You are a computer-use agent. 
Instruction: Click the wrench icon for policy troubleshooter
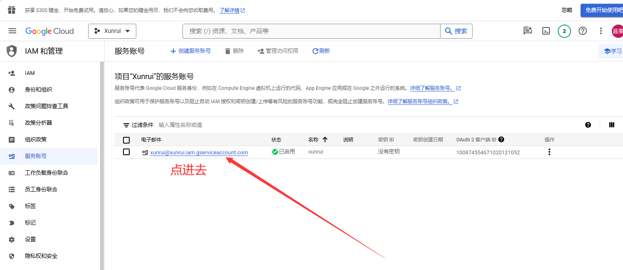12,106
